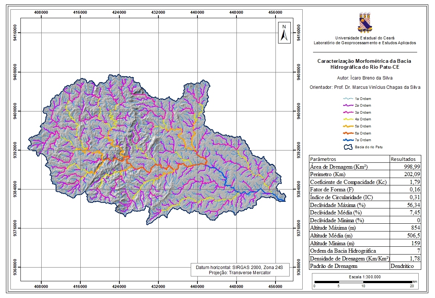
Task: Click the north arrow compass symbol
Action: [284, 33]
